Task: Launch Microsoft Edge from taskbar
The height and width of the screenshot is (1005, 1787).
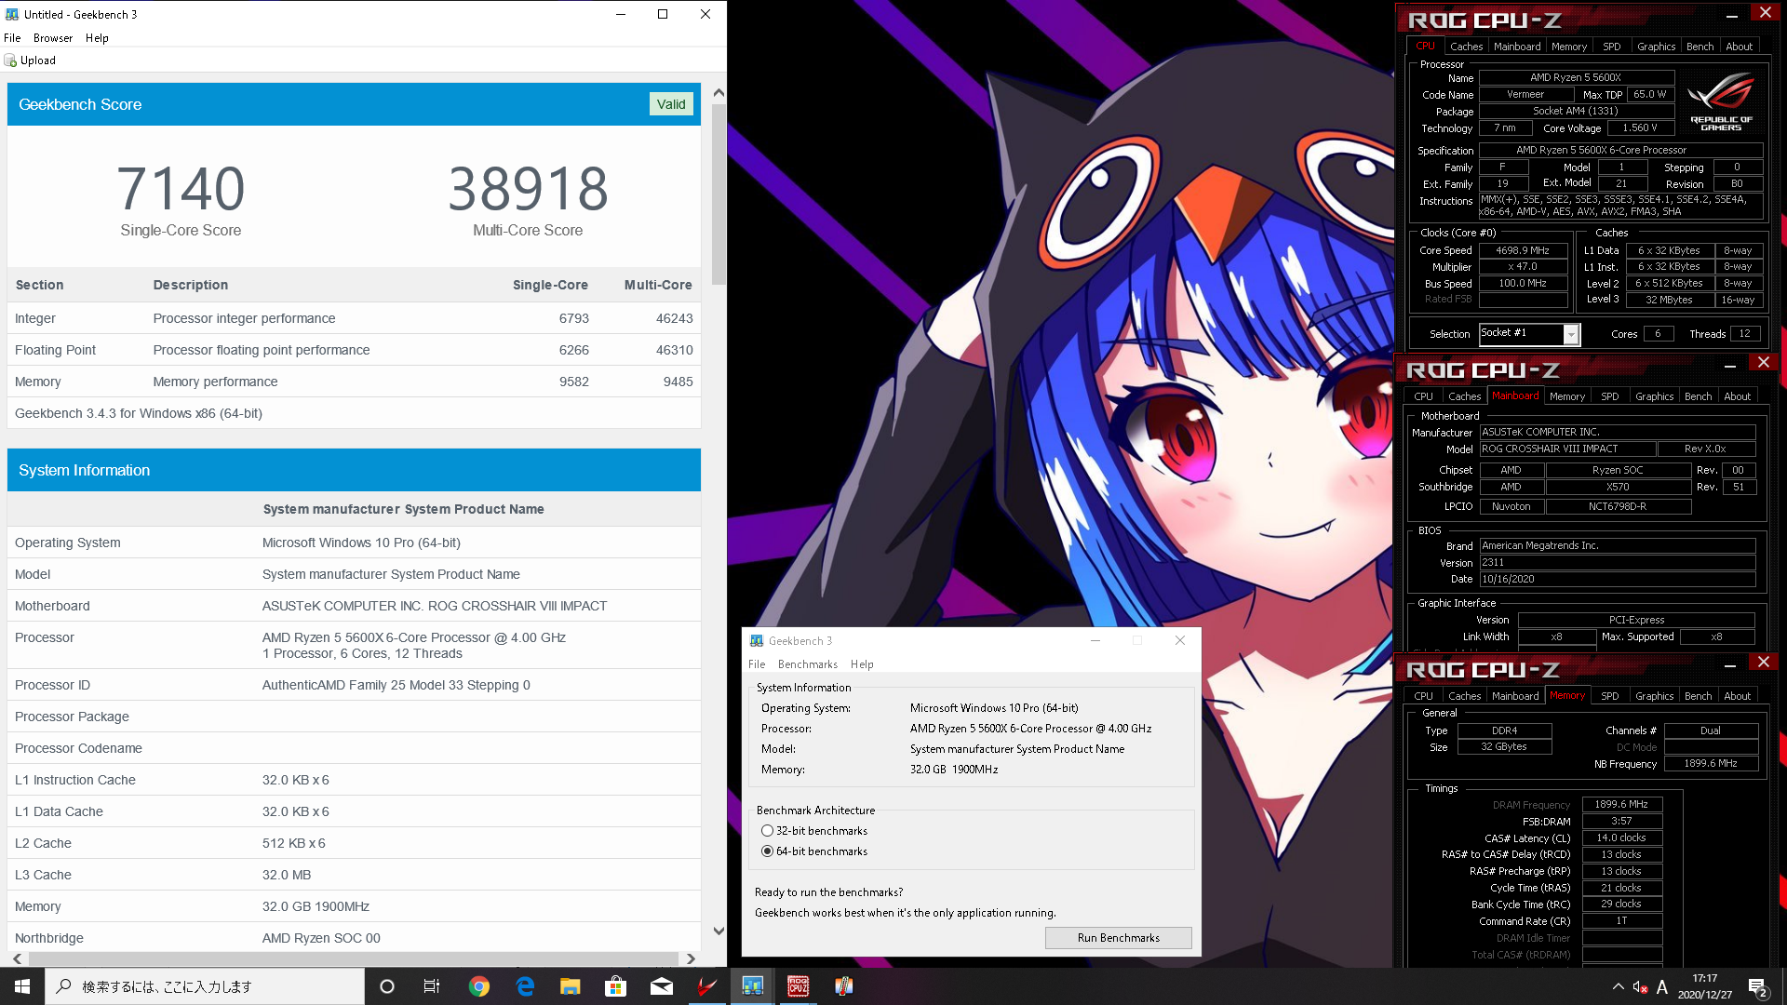Action: coord(525,986)
